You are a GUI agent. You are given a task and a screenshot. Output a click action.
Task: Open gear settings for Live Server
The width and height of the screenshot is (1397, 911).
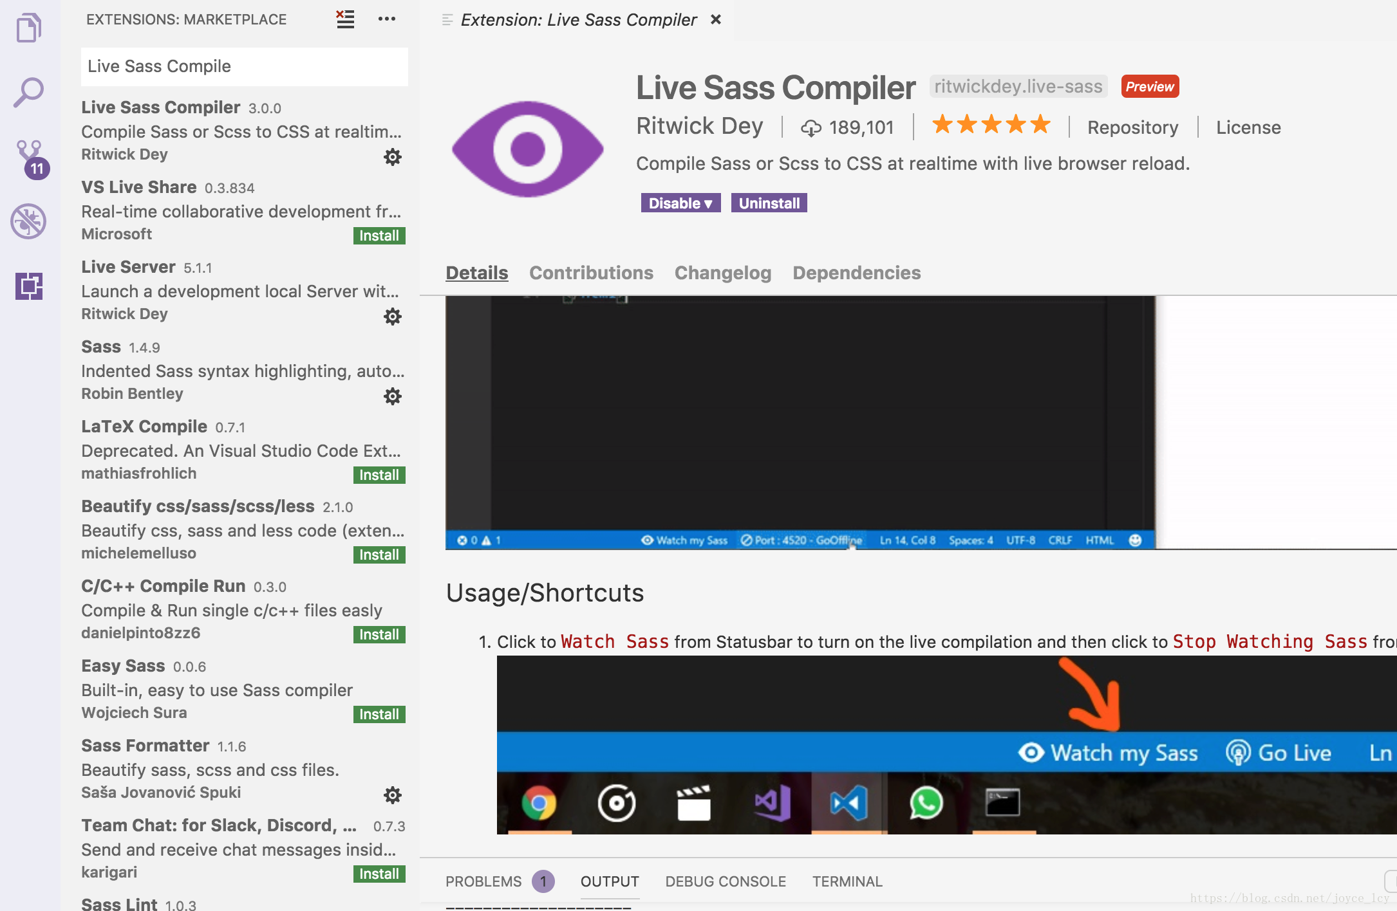tap(393, 316)
